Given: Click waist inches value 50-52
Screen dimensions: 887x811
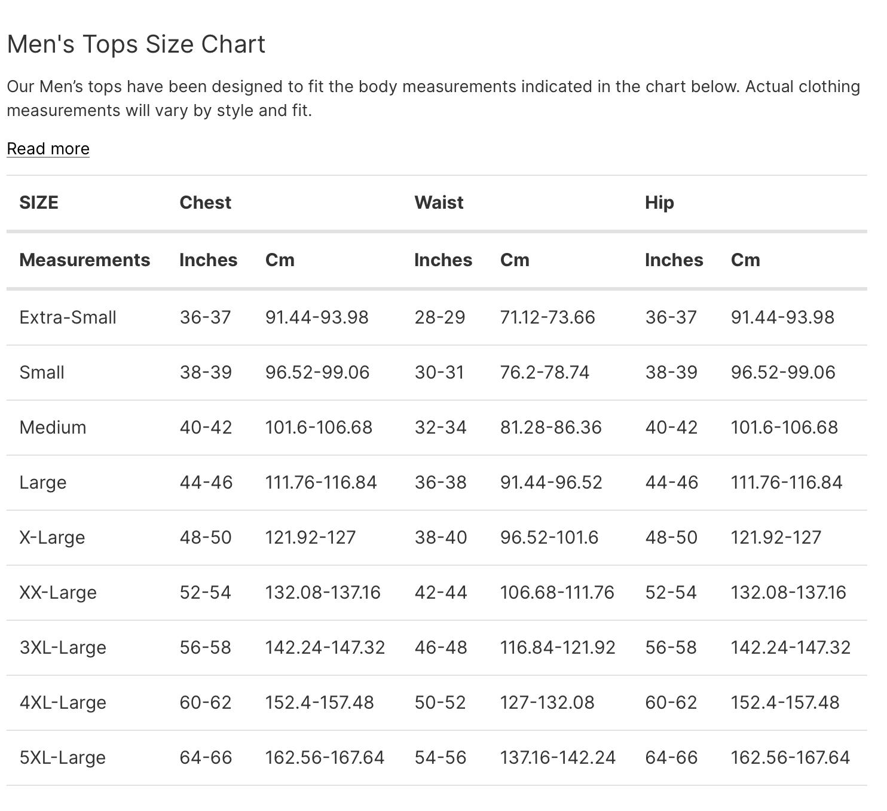Looking at the screenshot, I should [440, 703].
